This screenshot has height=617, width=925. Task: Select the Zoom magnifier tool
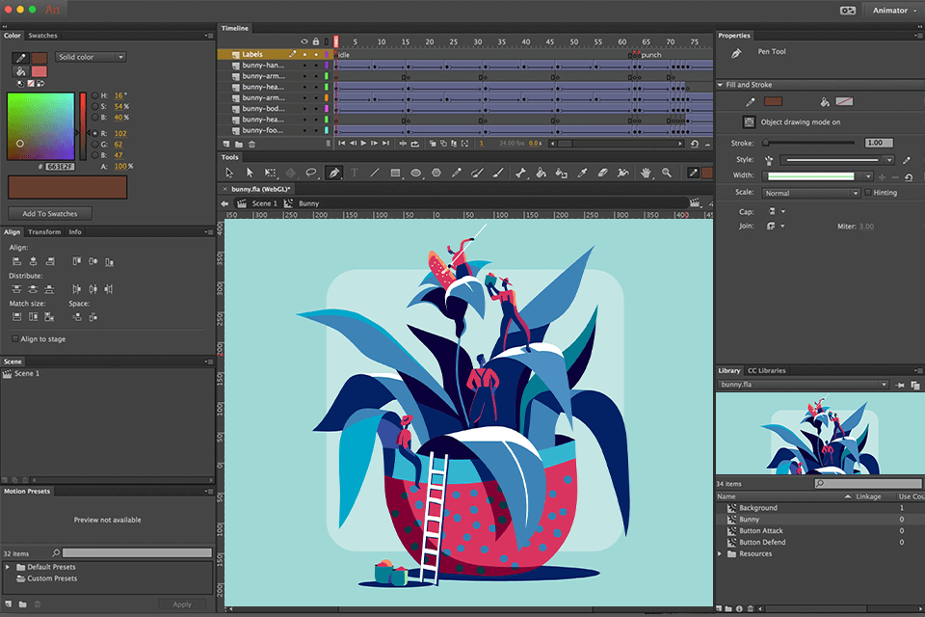[x=667, y=173]
